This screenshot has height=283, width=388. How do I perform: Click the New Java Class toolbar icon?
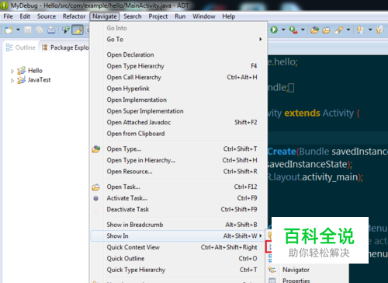(66, 30)
